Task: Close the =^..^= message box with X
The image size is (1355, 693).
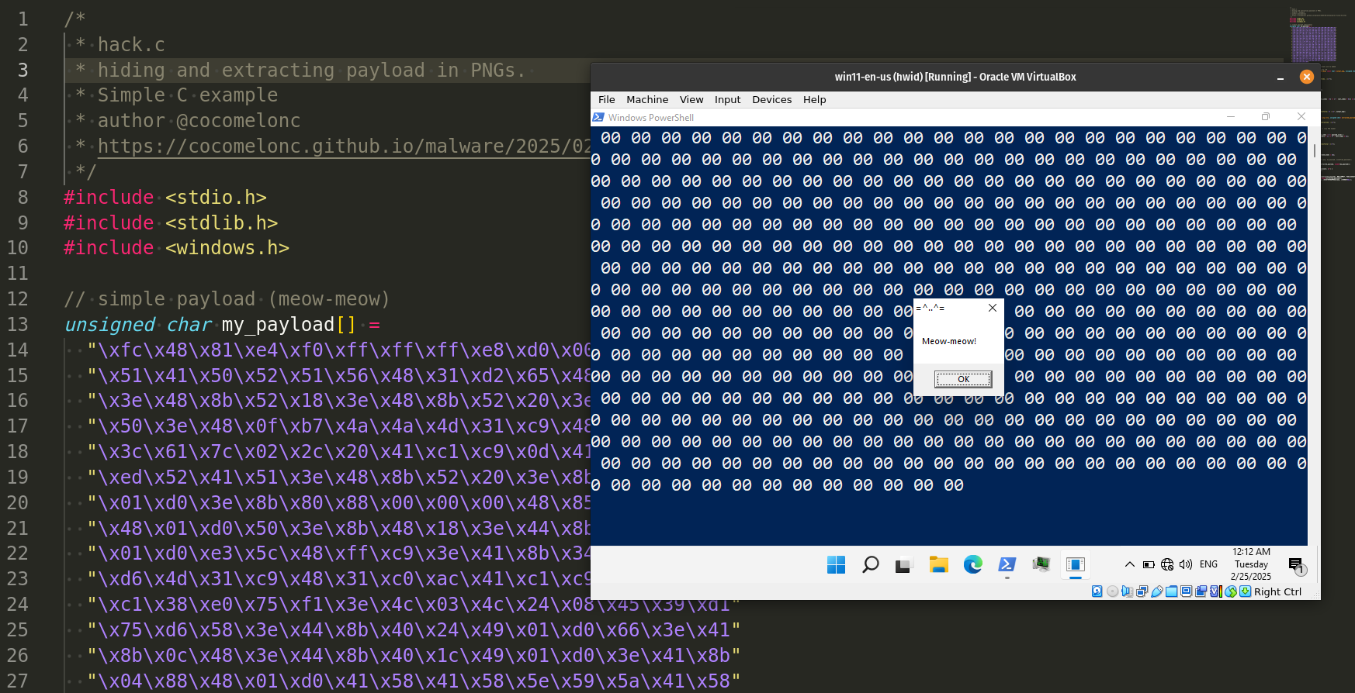Action: pos(993,308)
